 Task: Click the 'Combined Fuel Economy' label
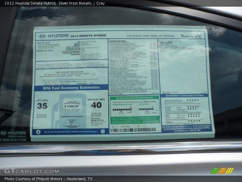tap(72, 116)
